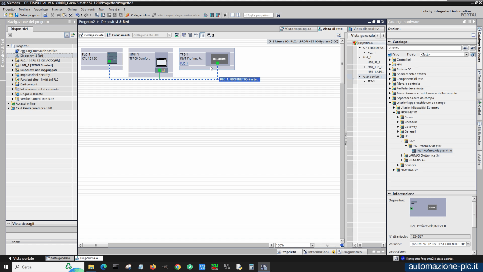483x272 pixels.
Task: Click the N° di articolo field
Action: point(440,236)
